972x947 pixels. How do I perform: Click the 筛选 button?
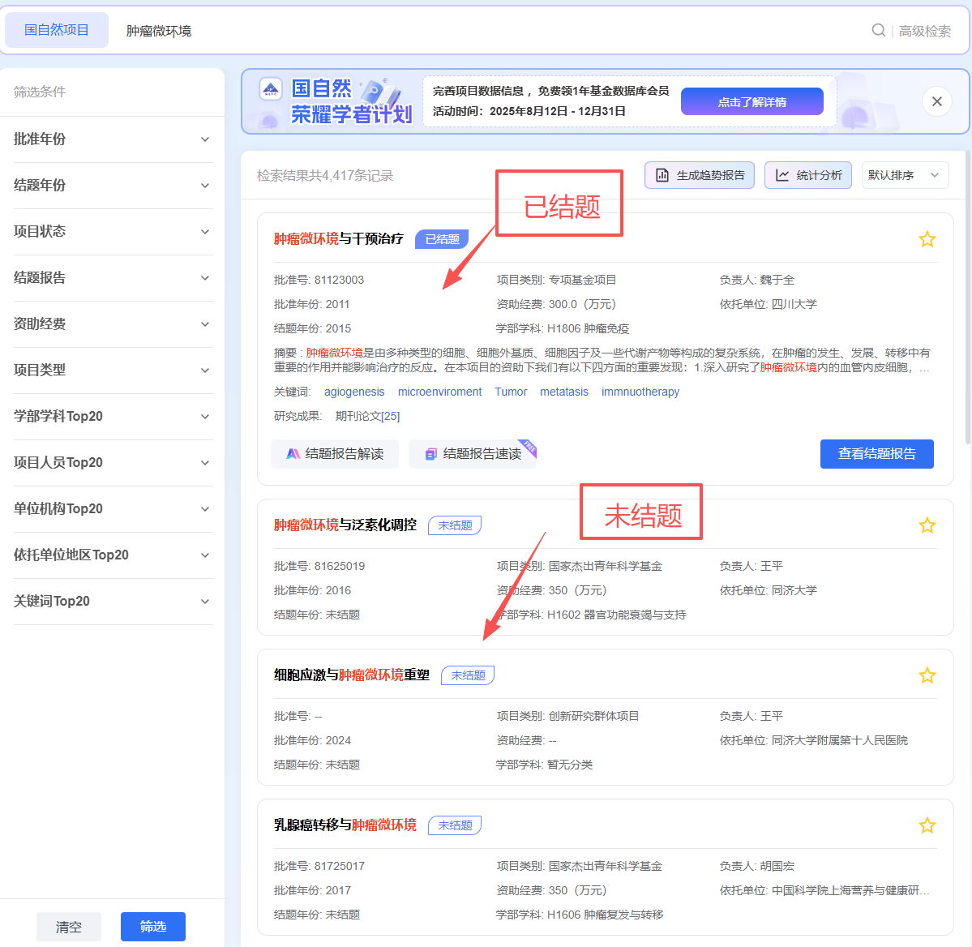(153, 927)
